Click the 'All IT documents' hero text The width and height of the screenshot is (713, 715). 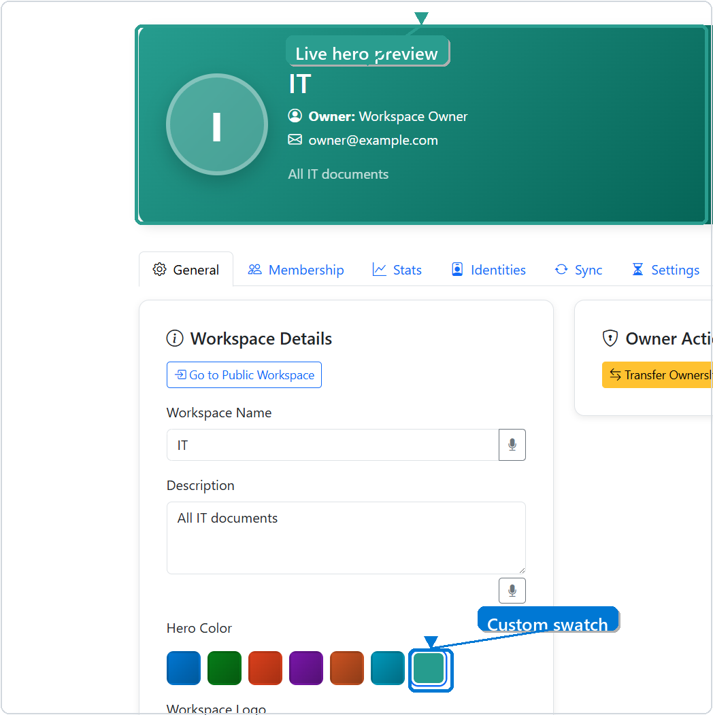pos(338,174)
